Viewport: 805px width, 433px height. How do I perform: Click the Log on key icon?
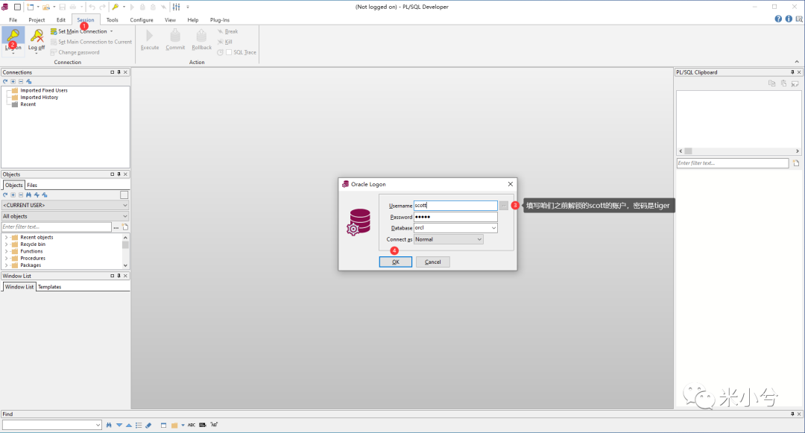(13, 35)
